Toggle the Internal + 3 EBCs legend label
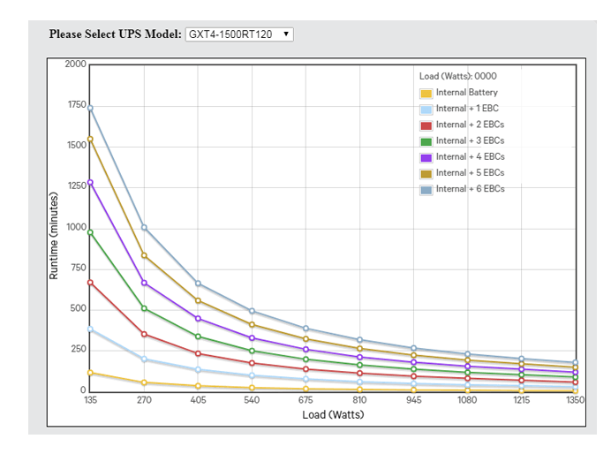The width and height of the screenshot is (611, 454). [x=470, y=141]
